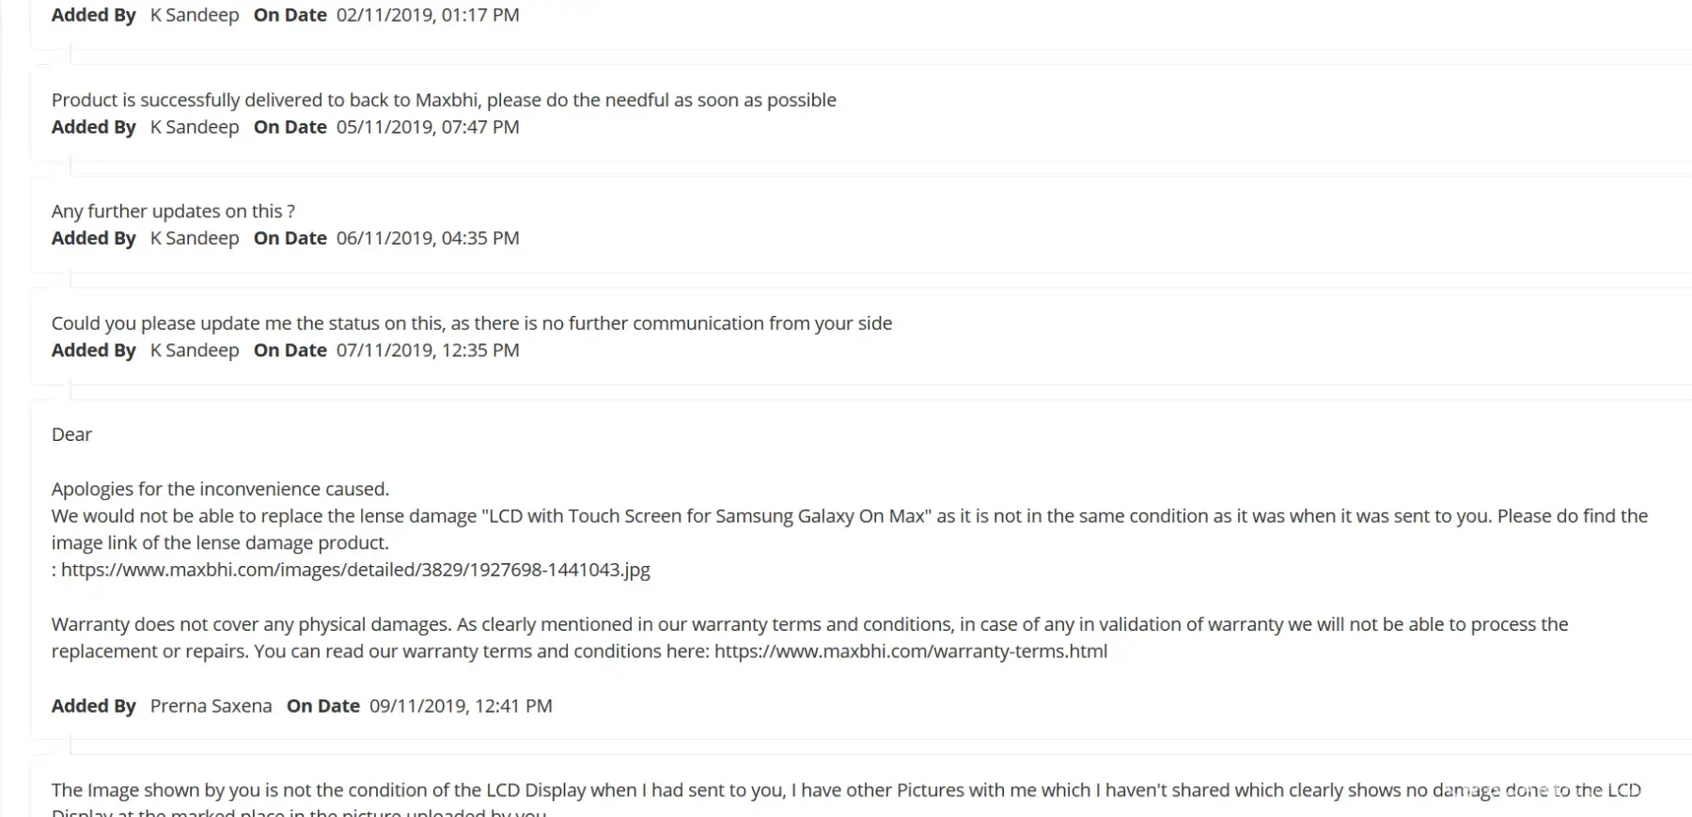Select the "Could you please update me" comment
The width and height of the screenshot is (1692, 817).
pos(471,323)
